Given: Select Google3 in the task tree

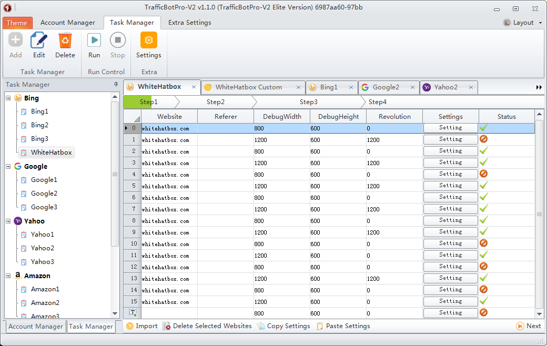Looking at the screenshot, I should pos(44,207).
